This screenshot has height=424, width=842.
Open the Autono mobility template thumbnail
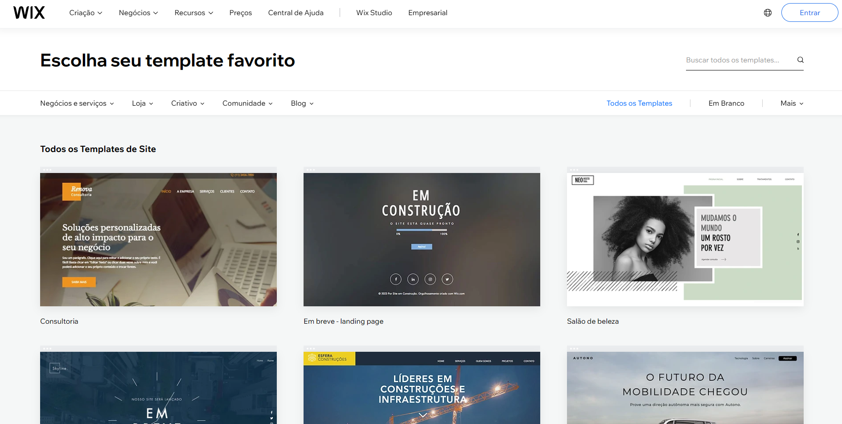pos(685,385)
